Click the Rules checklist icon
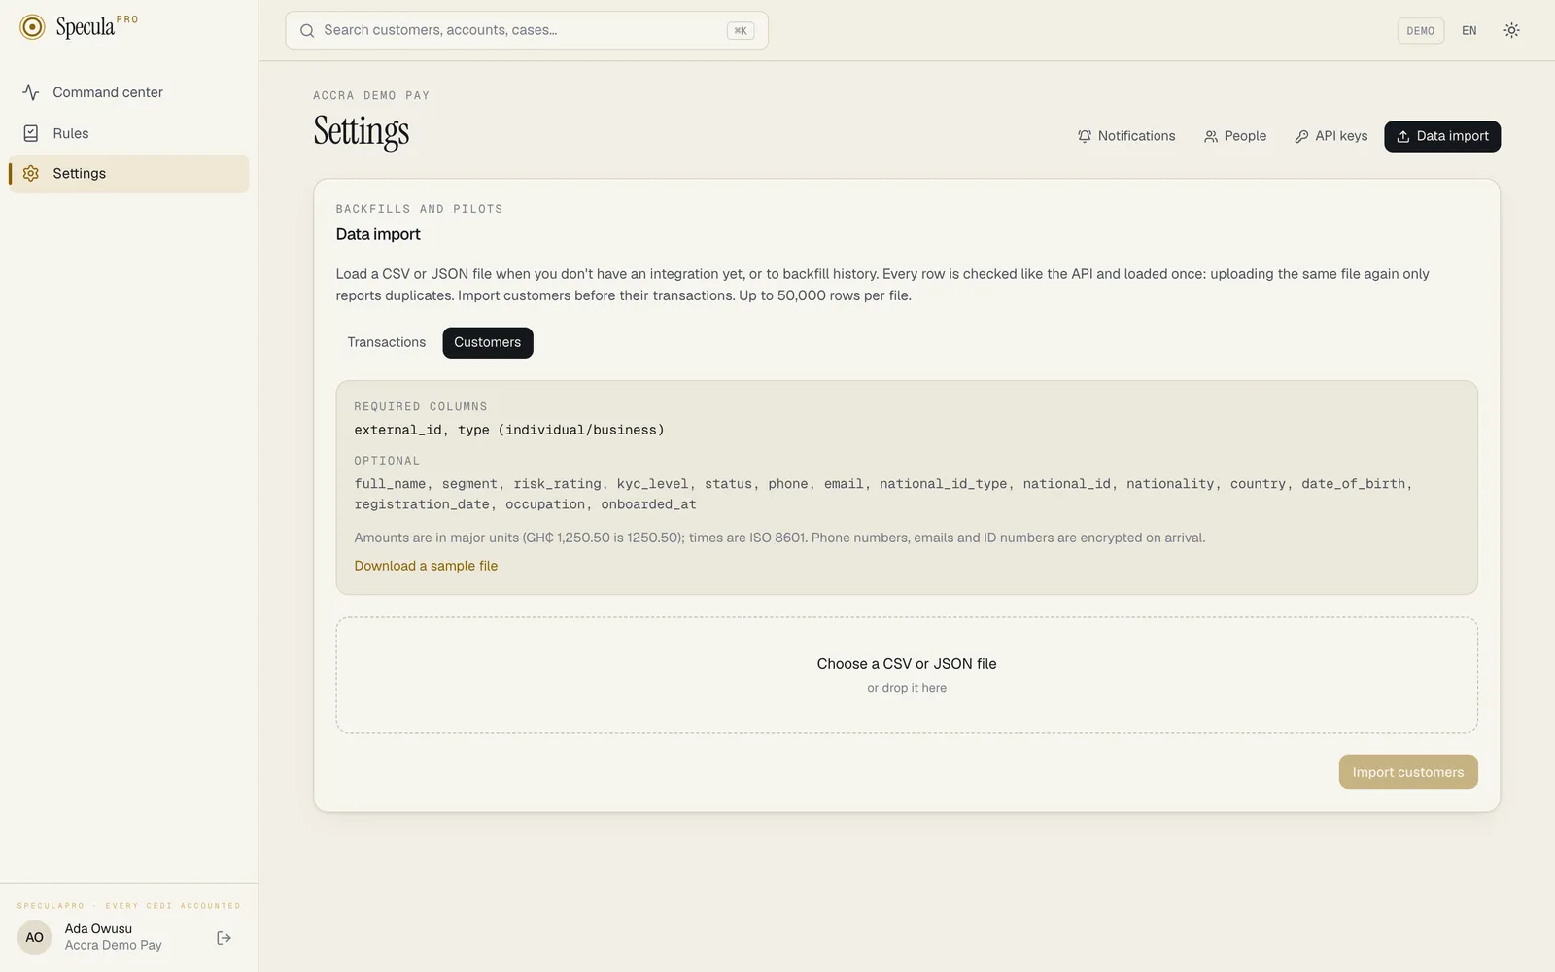The height and width of the screenshot is (972, 1555). click(31, 133)
